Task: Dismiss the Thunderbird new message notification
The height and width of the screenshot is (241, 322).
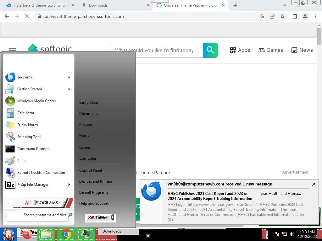Action: tap(314, 184)
